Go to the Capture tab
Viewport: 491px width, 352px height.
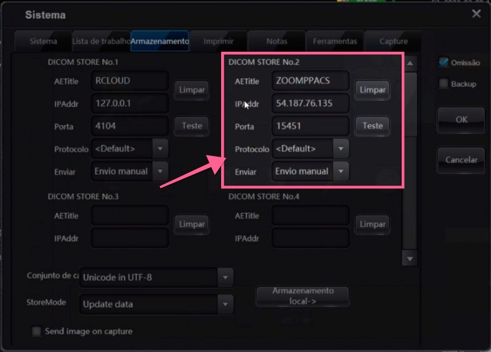[394, 41]
